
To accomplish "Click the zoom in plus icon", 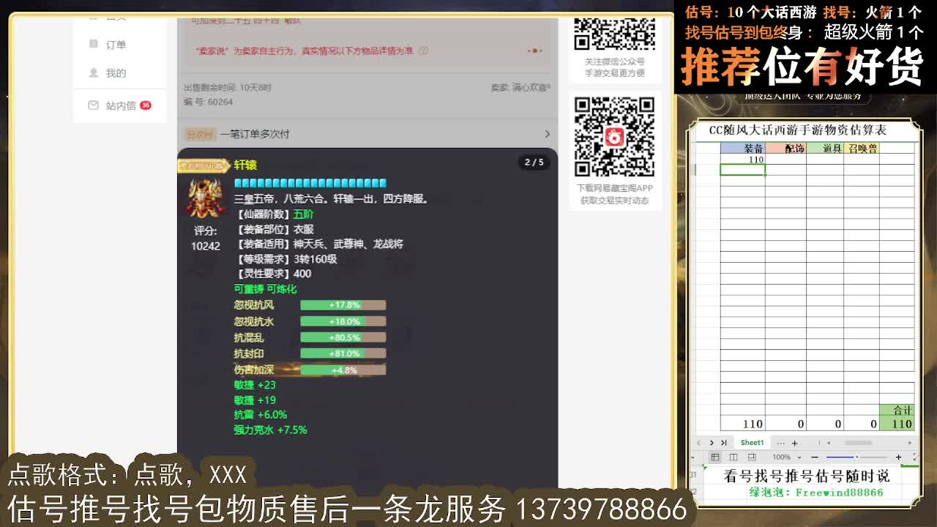I will click(899, 456).
